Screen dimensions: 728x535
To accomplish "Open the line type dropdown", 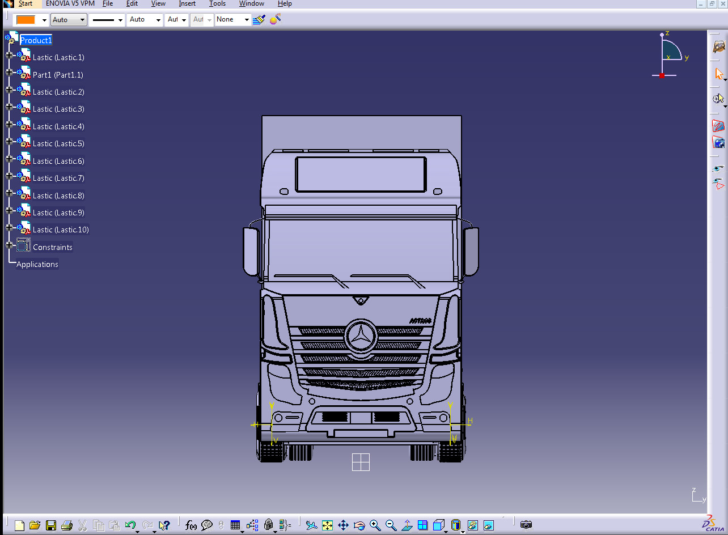I will point(121,20).
